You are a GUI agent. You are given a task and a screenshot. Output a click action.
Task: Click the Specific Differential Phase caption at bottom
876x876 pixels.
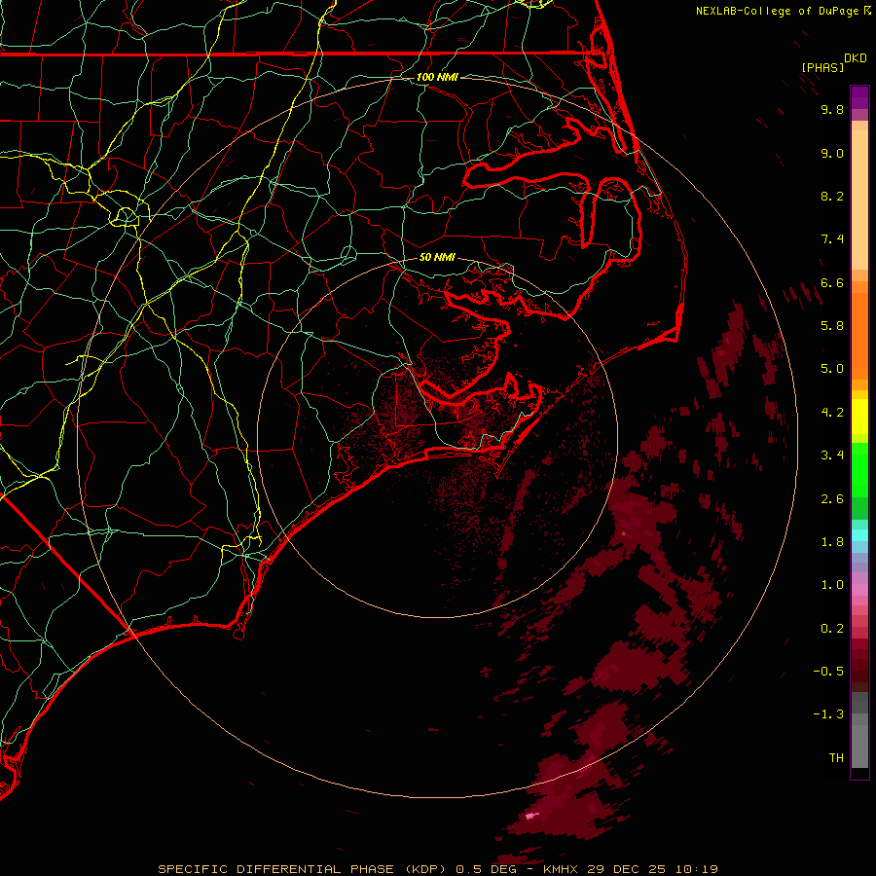point(437,869)
